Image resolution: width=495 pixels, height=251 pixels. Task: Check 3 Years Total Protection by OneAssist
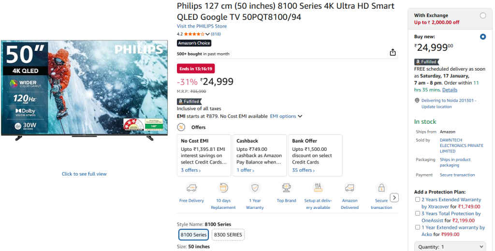(418, 213)
